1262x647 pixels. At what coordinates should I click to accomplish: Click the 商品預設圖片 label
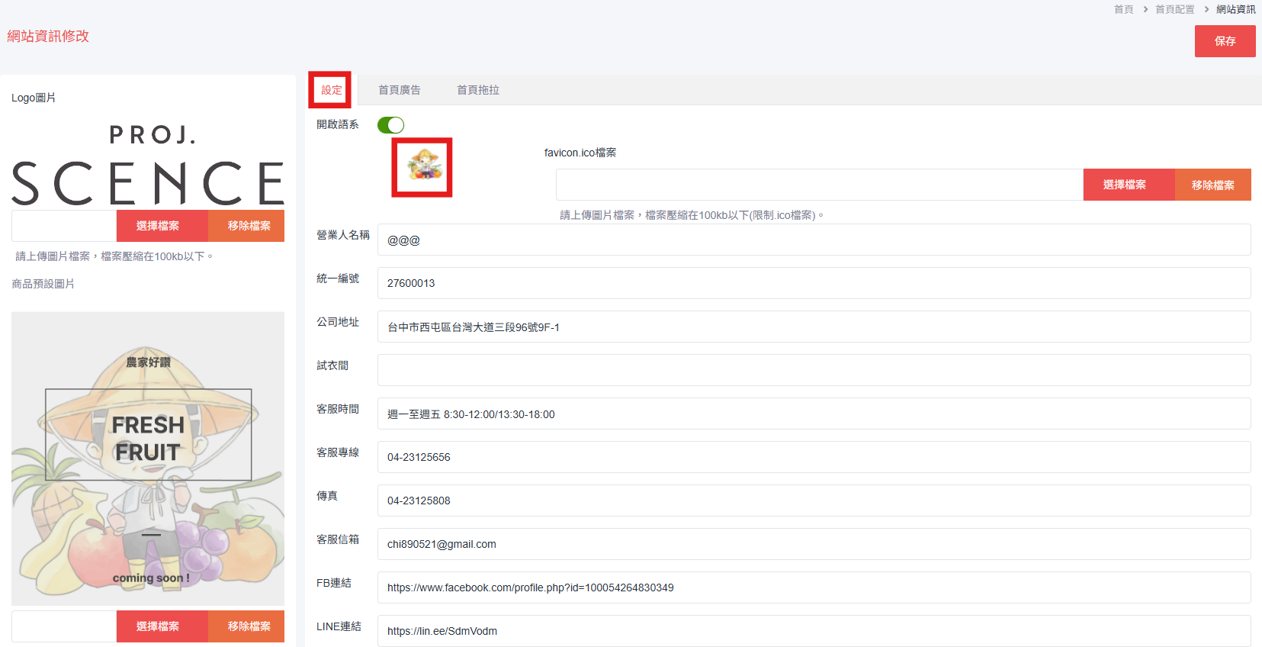pyautogui.click(x=43, y=284)
